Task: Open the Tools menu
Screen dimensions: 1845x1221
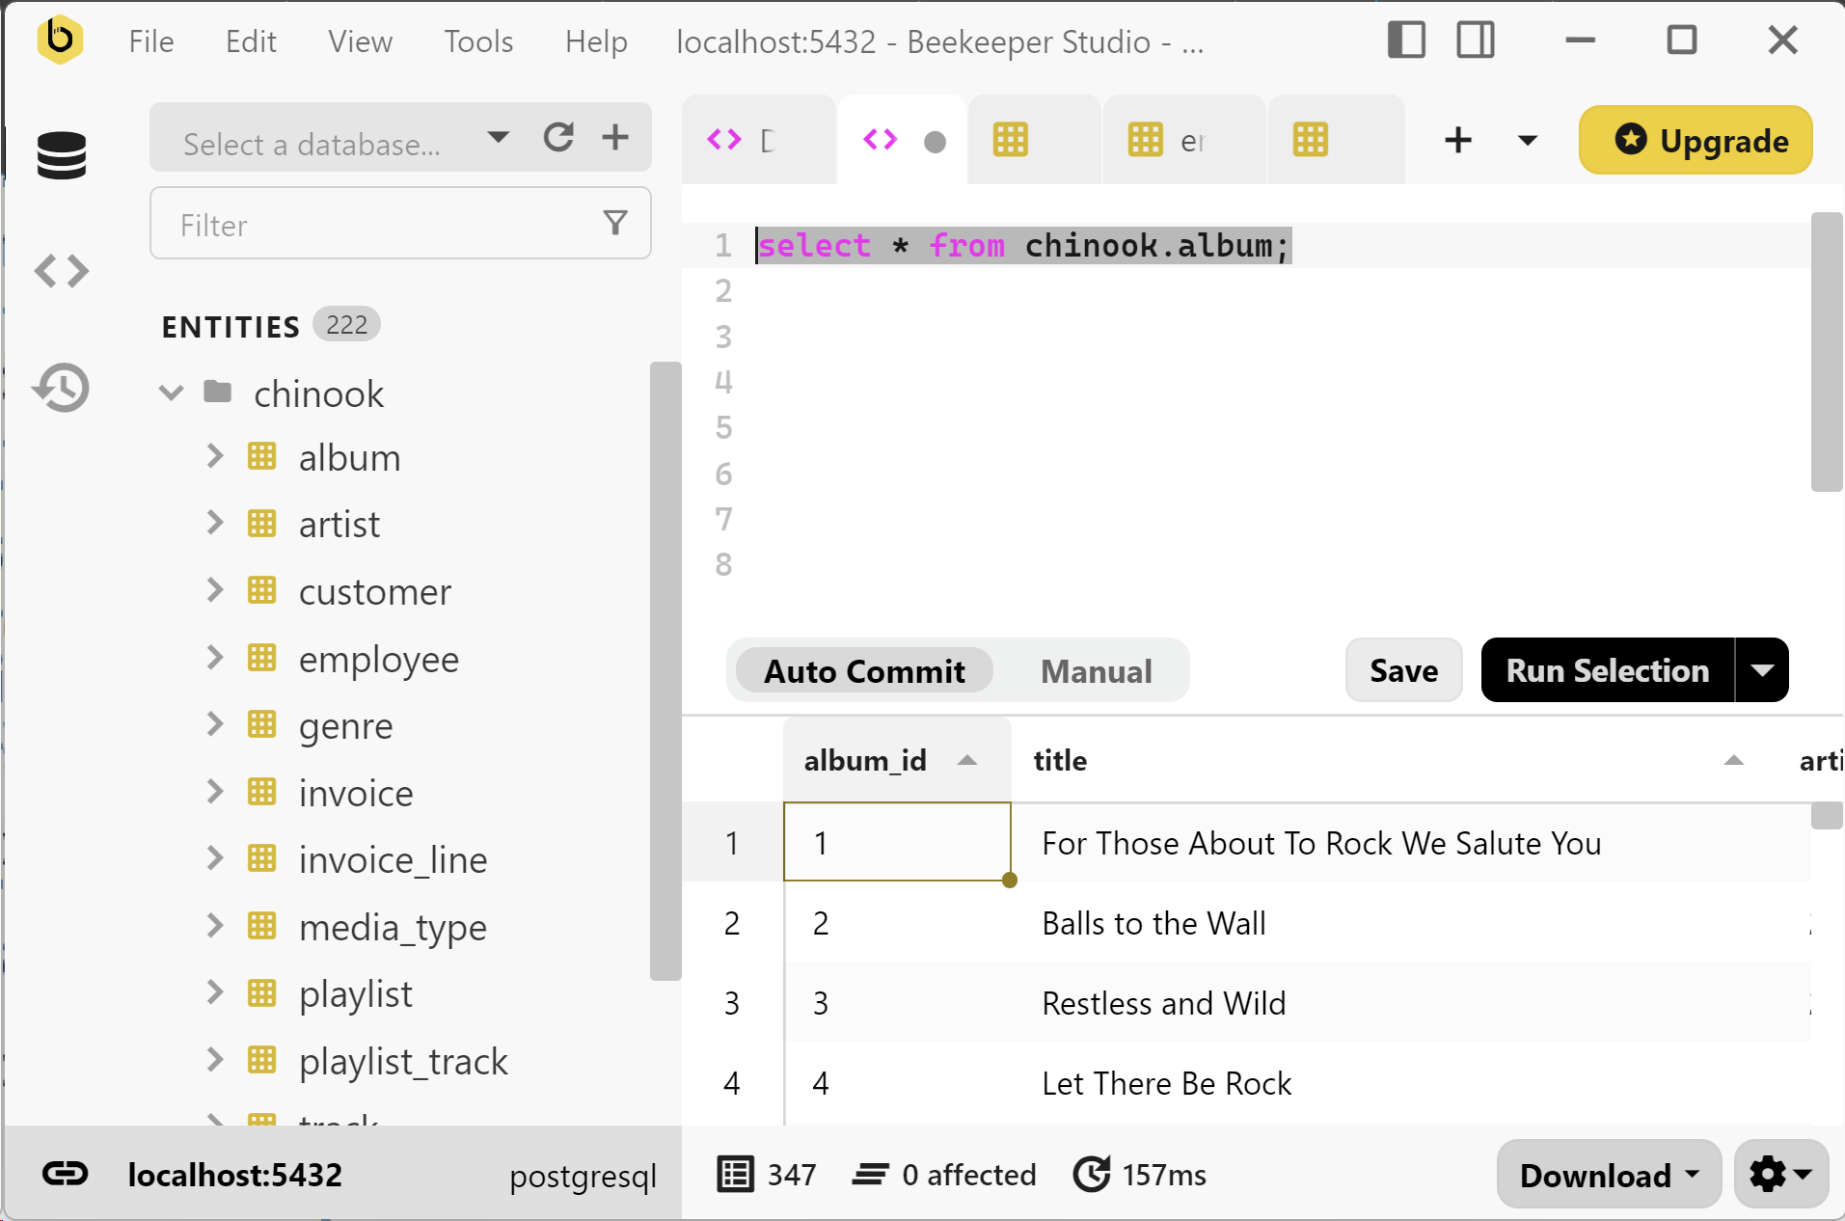Action: pos(477,41)
